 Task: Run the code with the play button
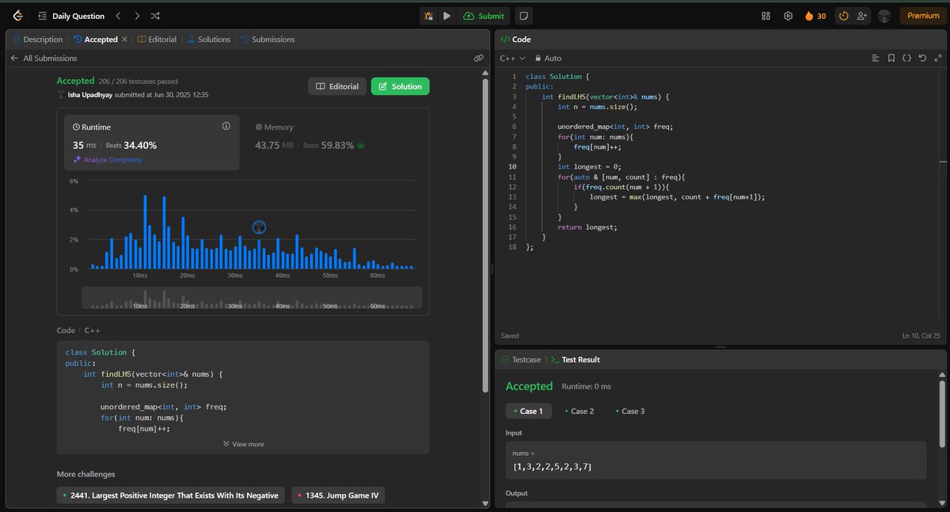pos(446,16)
